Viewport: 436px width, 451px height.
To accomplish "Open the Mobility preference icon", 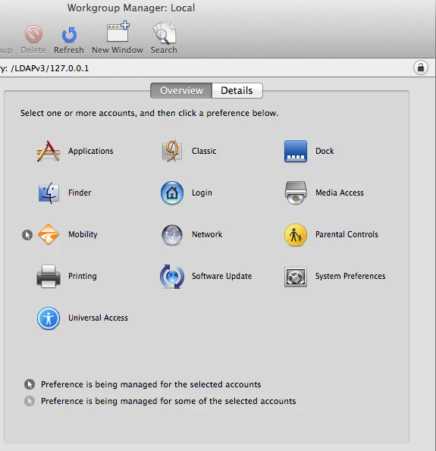I will click(49, 234).
